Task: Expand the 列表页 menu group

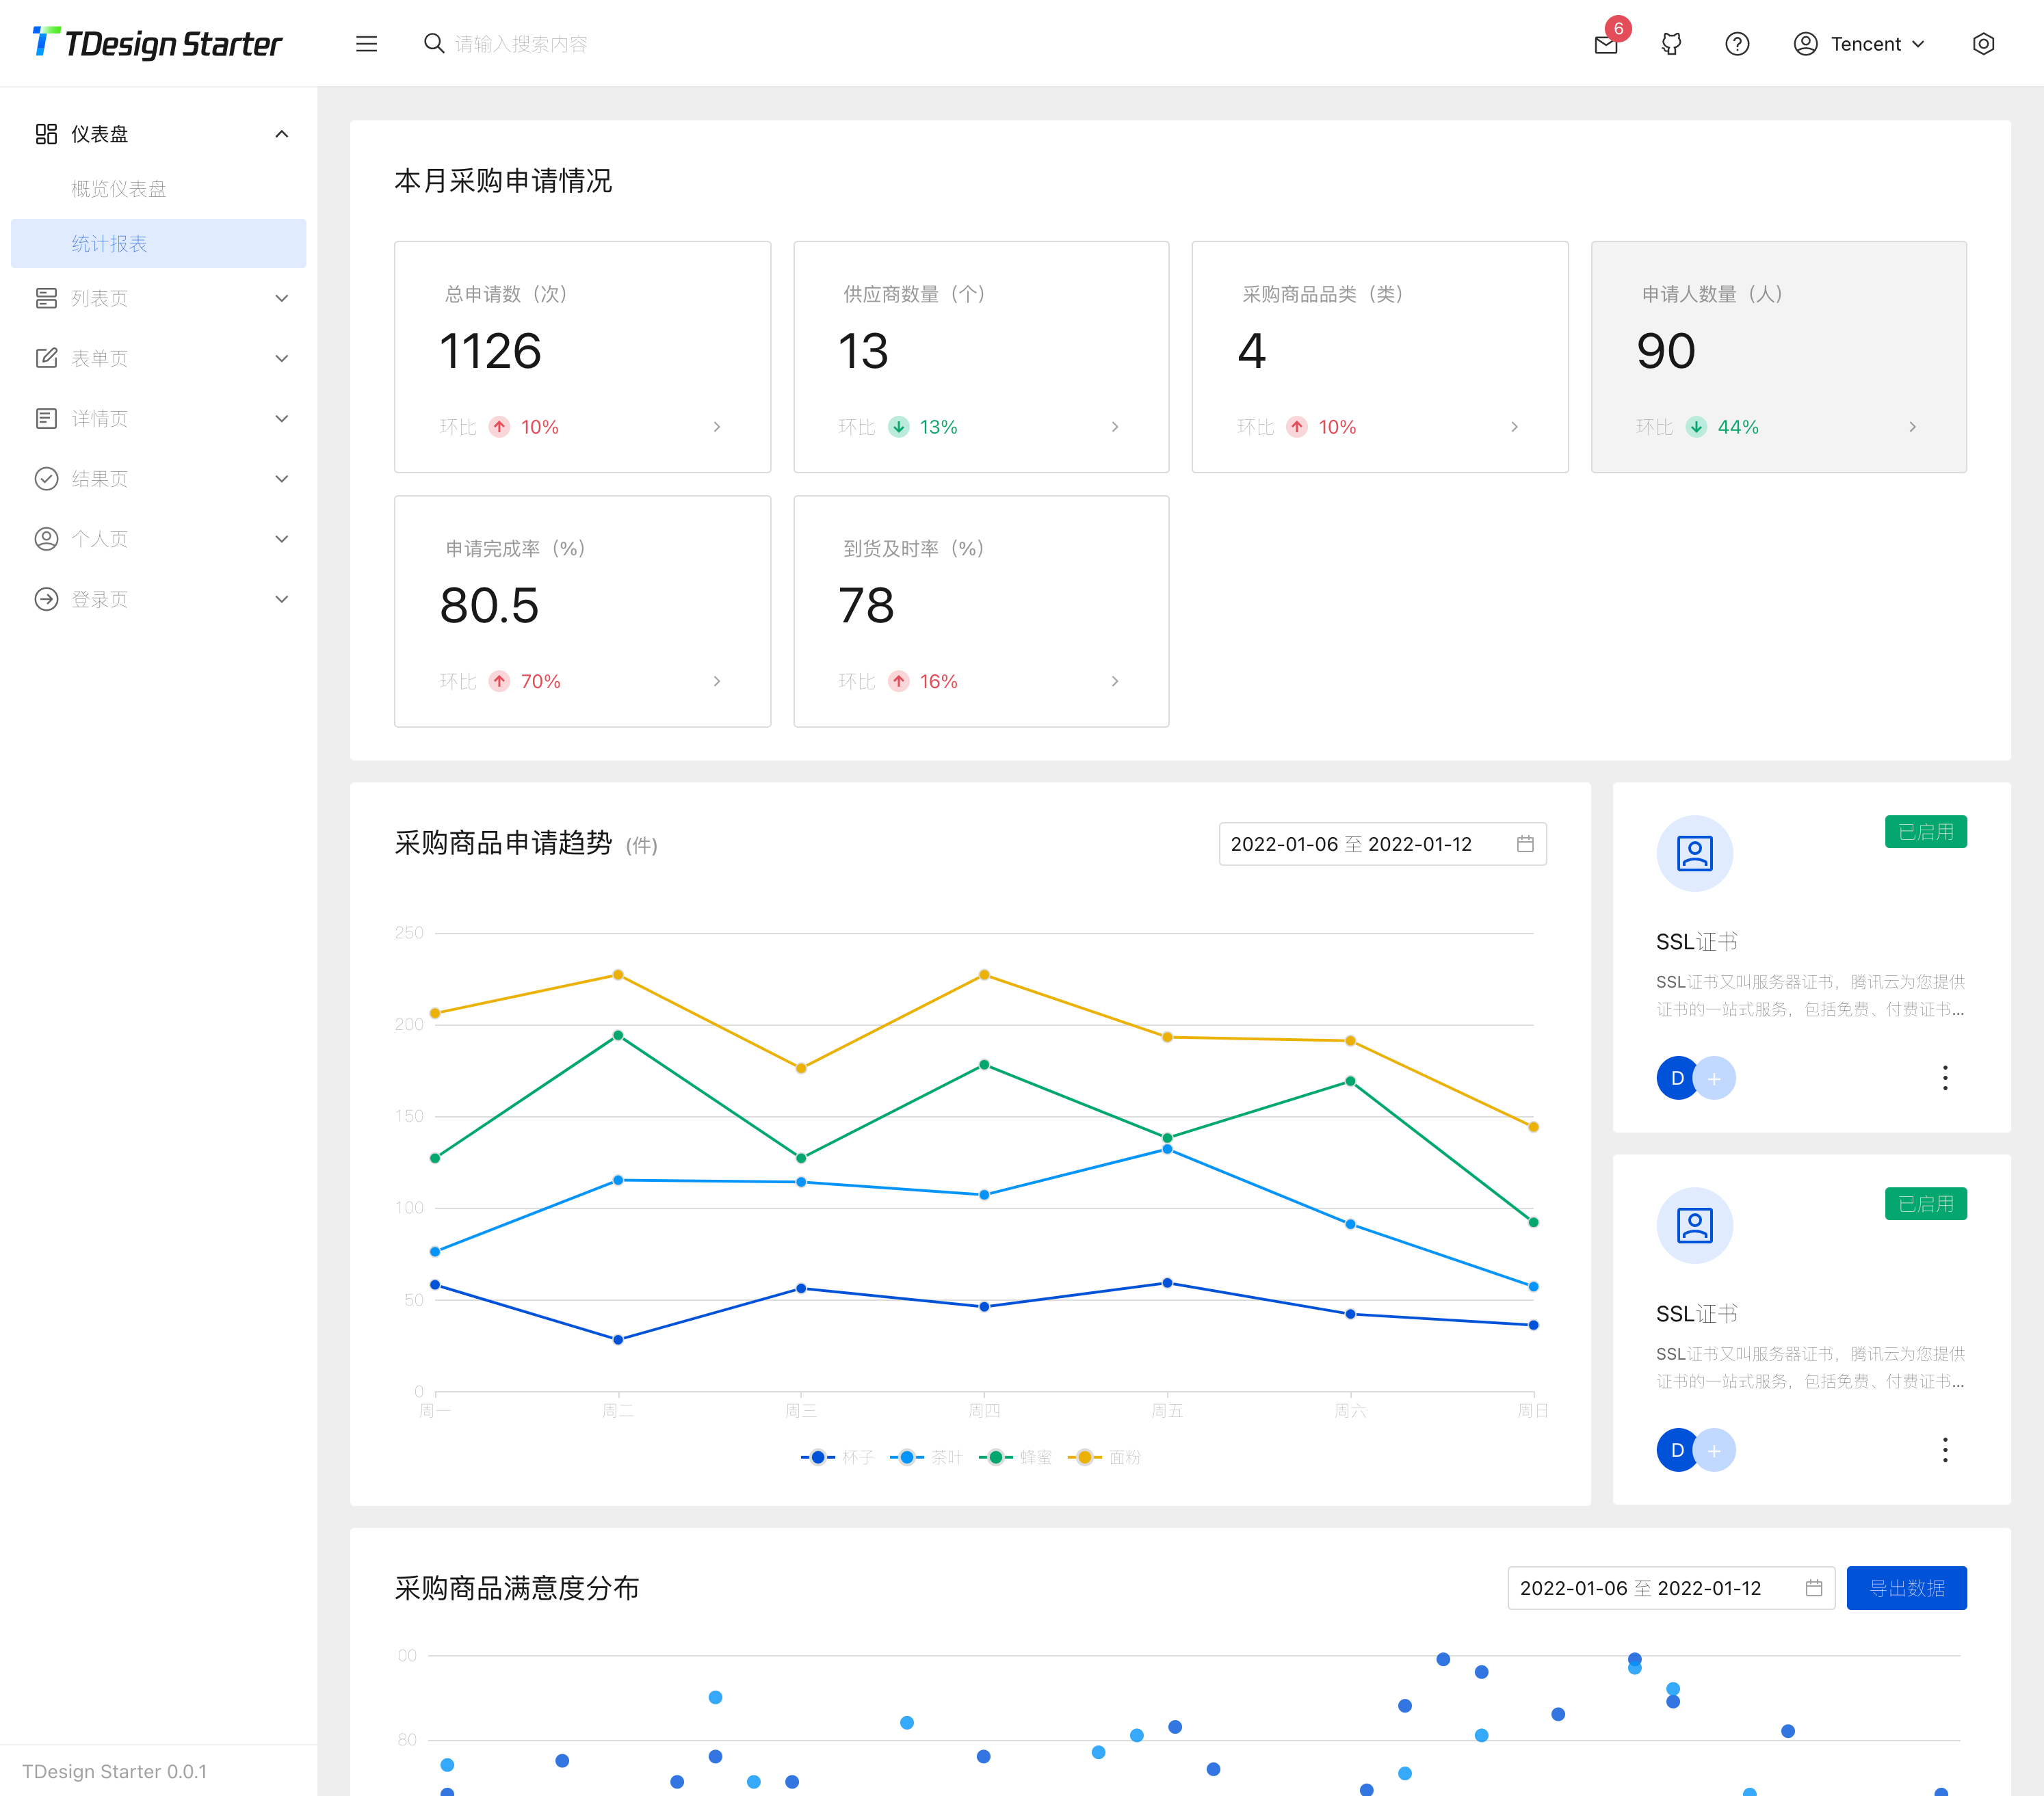Action: click(x=159, y=298)
